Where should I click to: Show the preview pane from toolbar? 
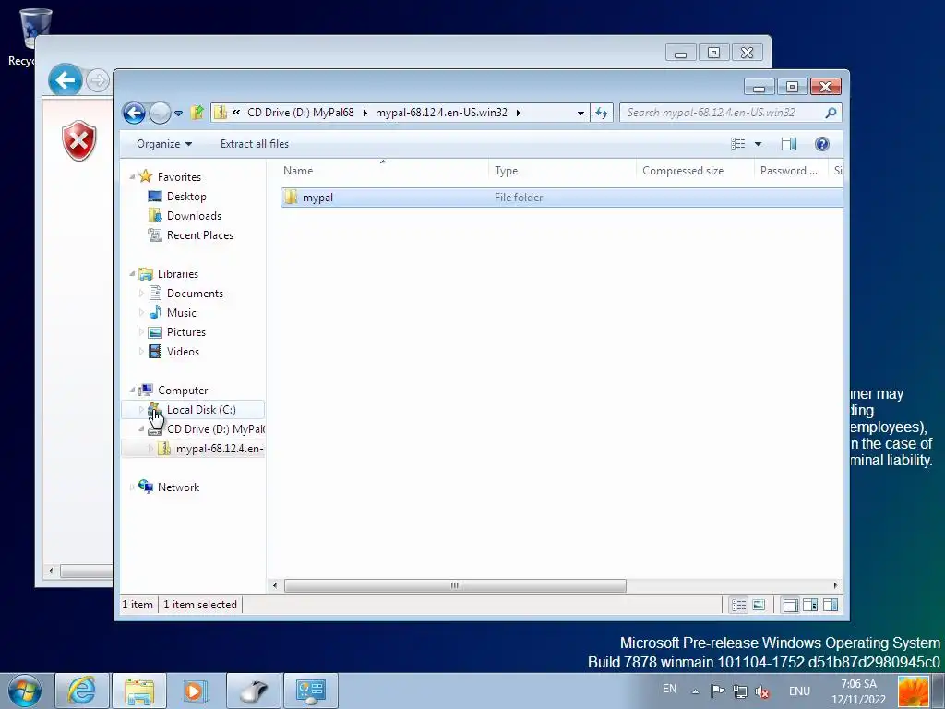point(789,143)
